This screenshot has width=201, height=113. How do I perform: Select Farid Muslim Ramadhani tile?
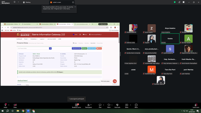click(x=188, y=59)
